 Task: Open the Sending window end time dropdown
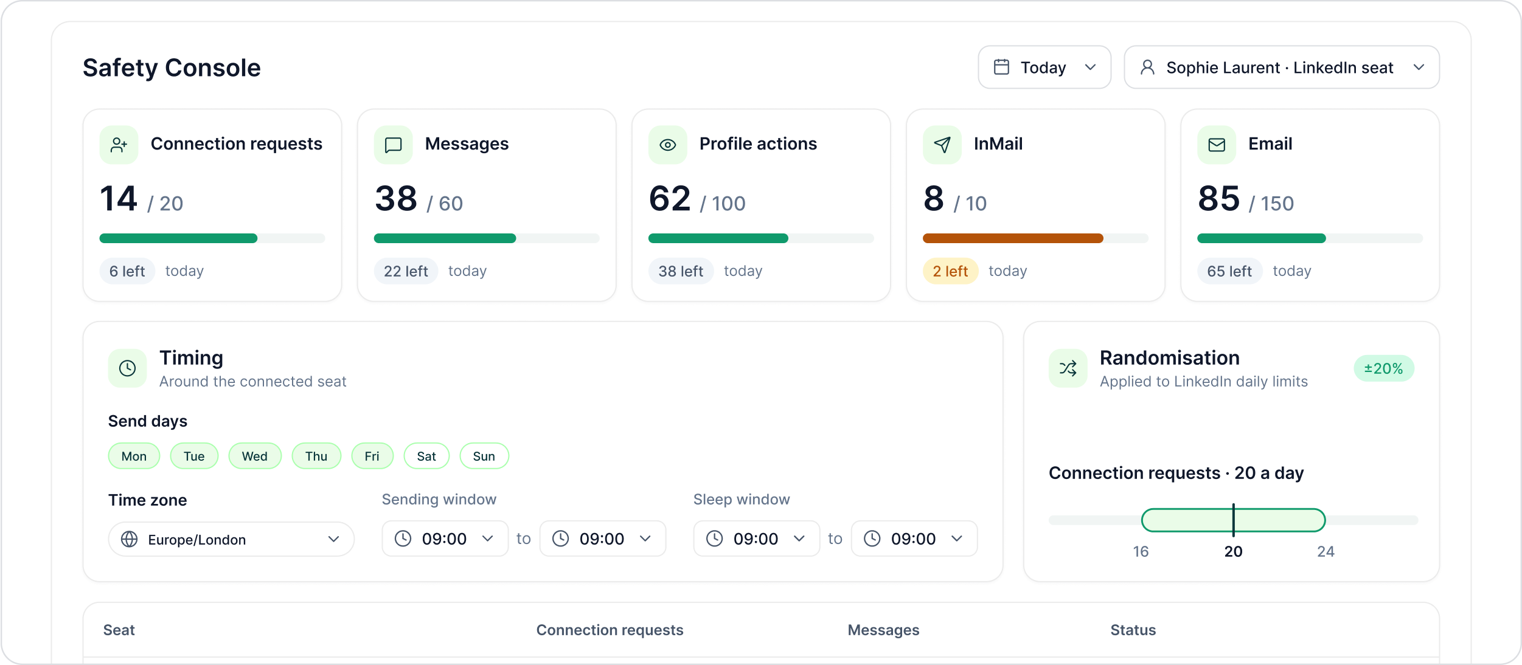tap(602, 539)
